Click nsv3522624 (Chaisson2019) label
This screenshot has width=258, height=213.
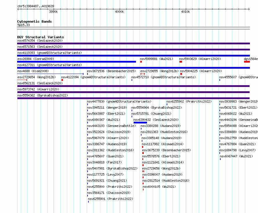109,132
